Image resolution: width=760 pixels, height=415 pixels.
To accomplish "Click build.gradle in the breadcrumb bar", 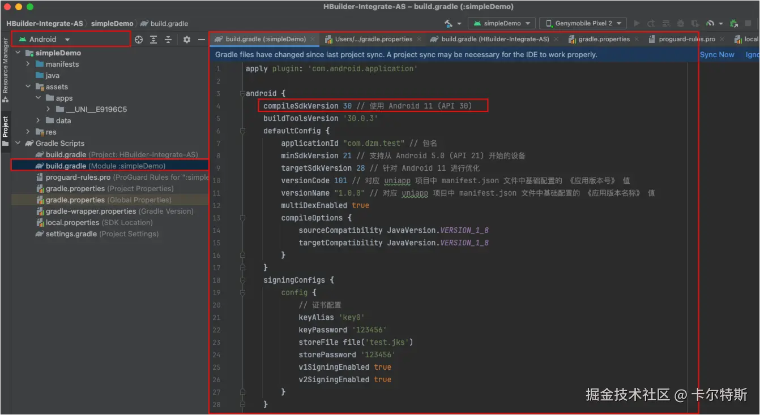I will pos(164,24).
